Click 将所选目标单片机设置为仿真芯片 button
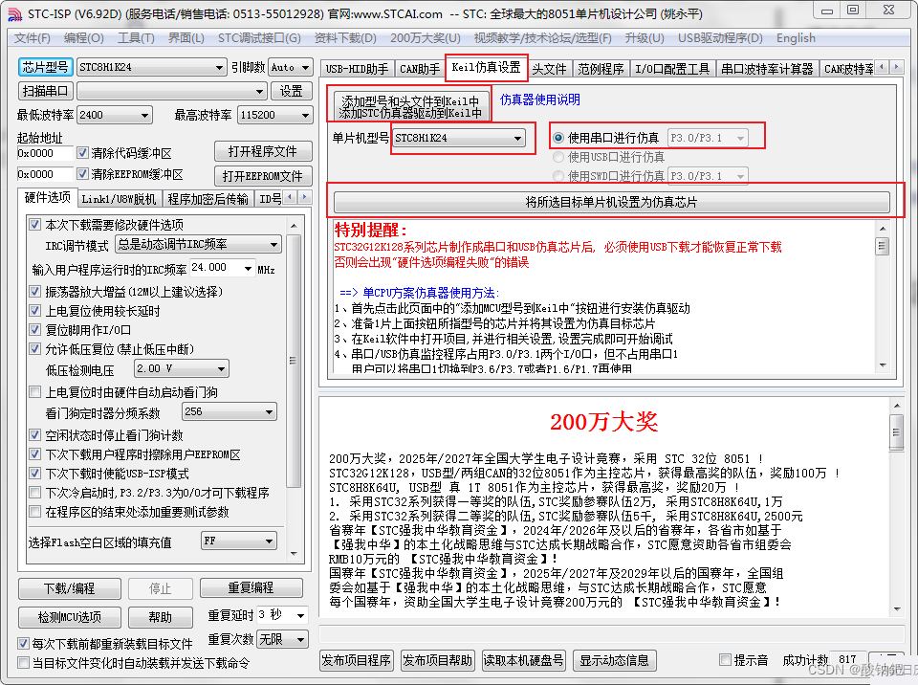Viewport: 918px width, 685px height. [612, 202]
